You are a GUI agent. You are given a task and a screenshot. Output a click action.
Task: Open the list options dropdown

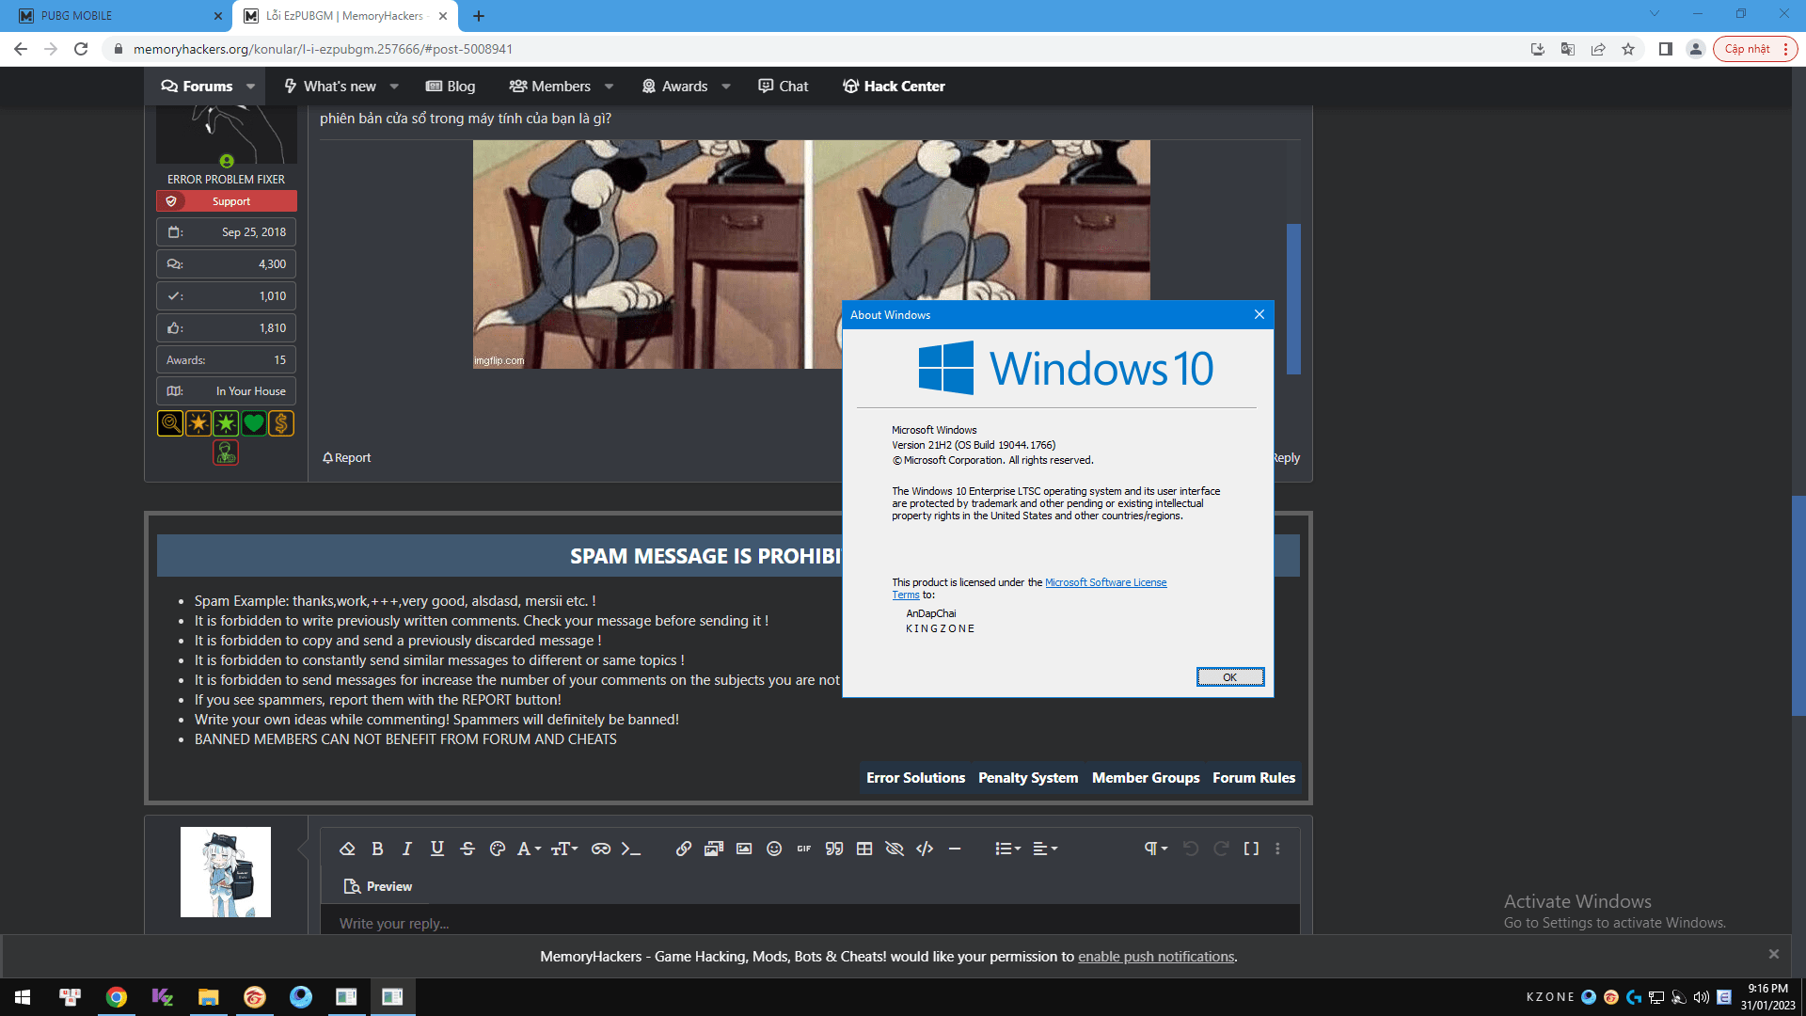(1007, 849)
